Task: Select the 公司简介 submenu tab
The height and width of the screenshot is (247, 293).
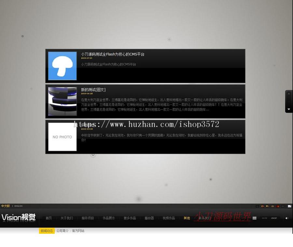Action: (63, 231)
